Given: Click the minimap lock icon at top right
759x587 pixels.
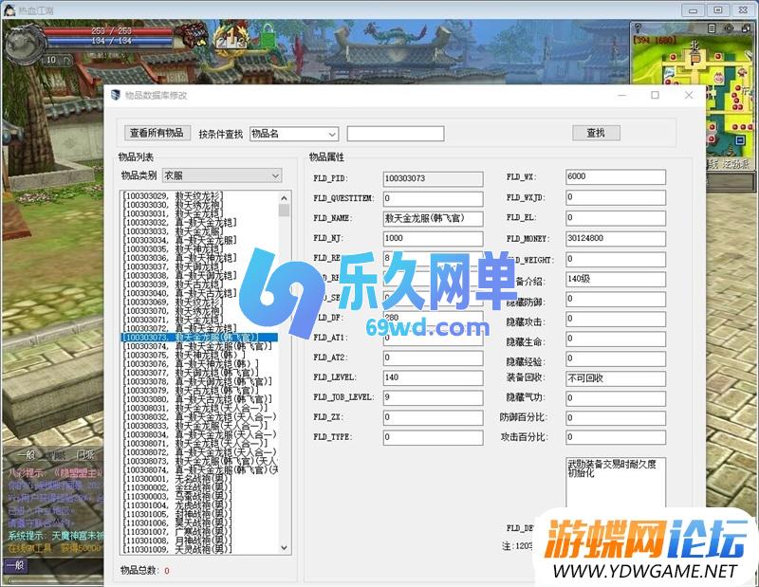Looking at the screenshot, I should [x=746, y=28].
